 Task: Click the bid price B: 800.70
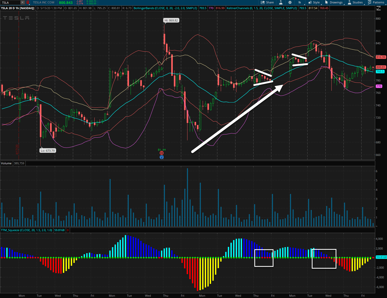92,1
